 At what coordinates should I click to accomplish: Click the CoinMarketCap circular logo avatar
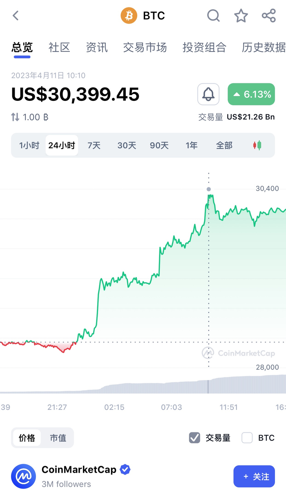point(23,476)
